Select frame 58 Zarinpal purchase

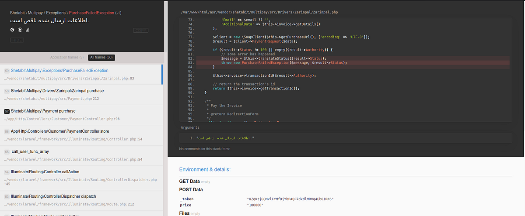pos(81,95)
